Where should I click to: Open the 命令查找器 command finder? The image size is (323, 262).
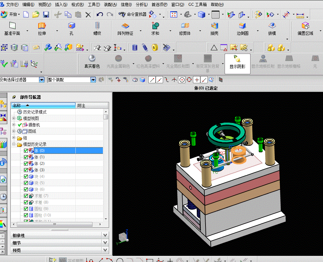[x=132, y=15]
